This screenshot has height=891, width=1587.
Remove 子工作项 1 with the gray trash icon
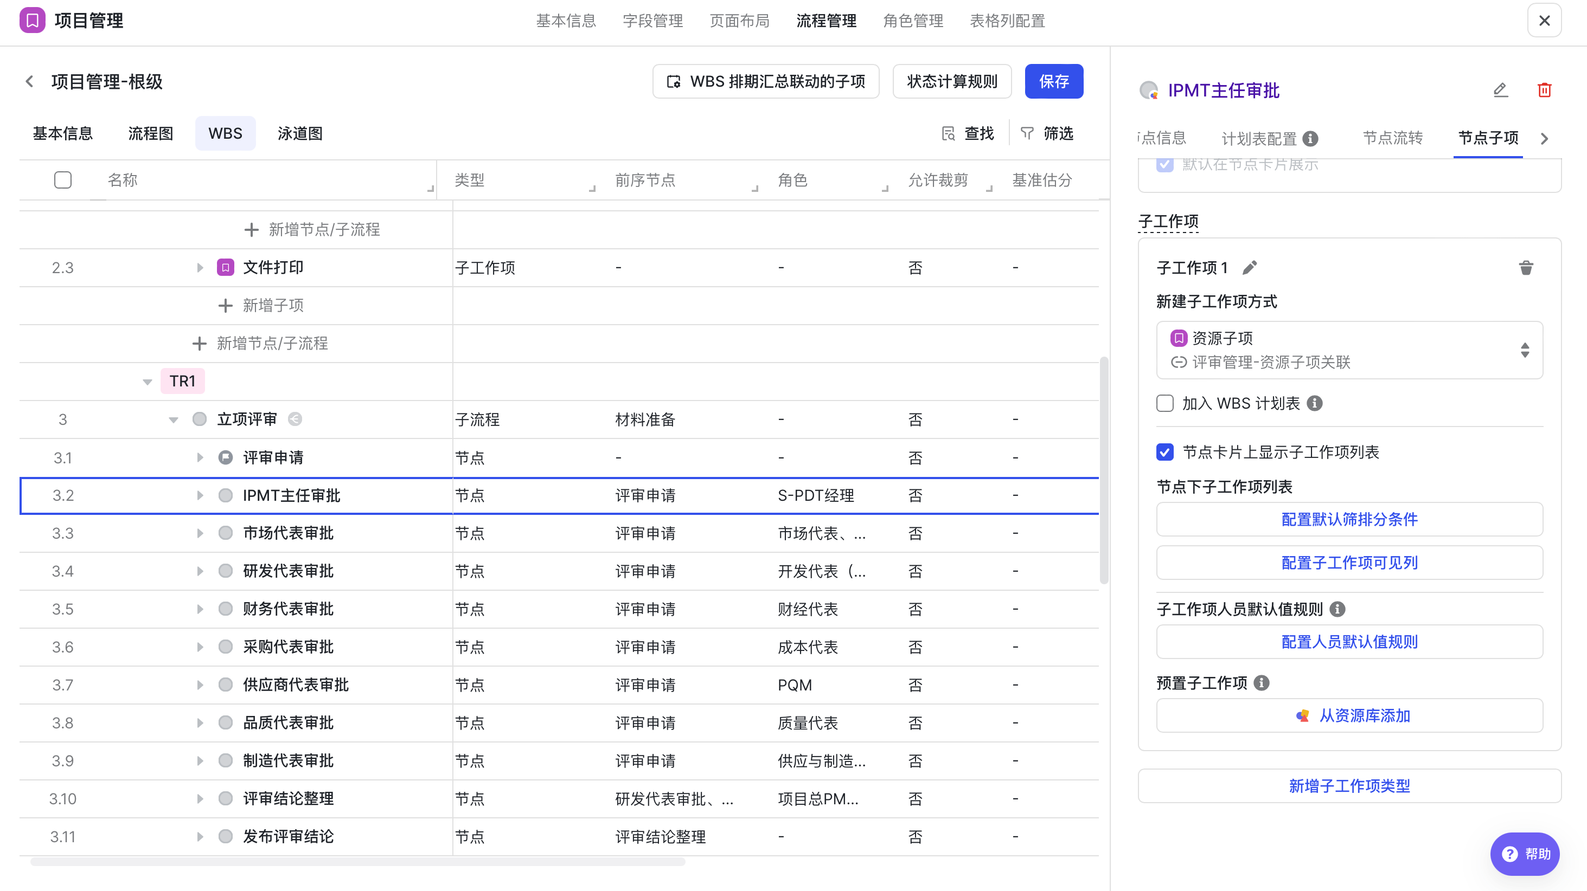point(1526,268)
